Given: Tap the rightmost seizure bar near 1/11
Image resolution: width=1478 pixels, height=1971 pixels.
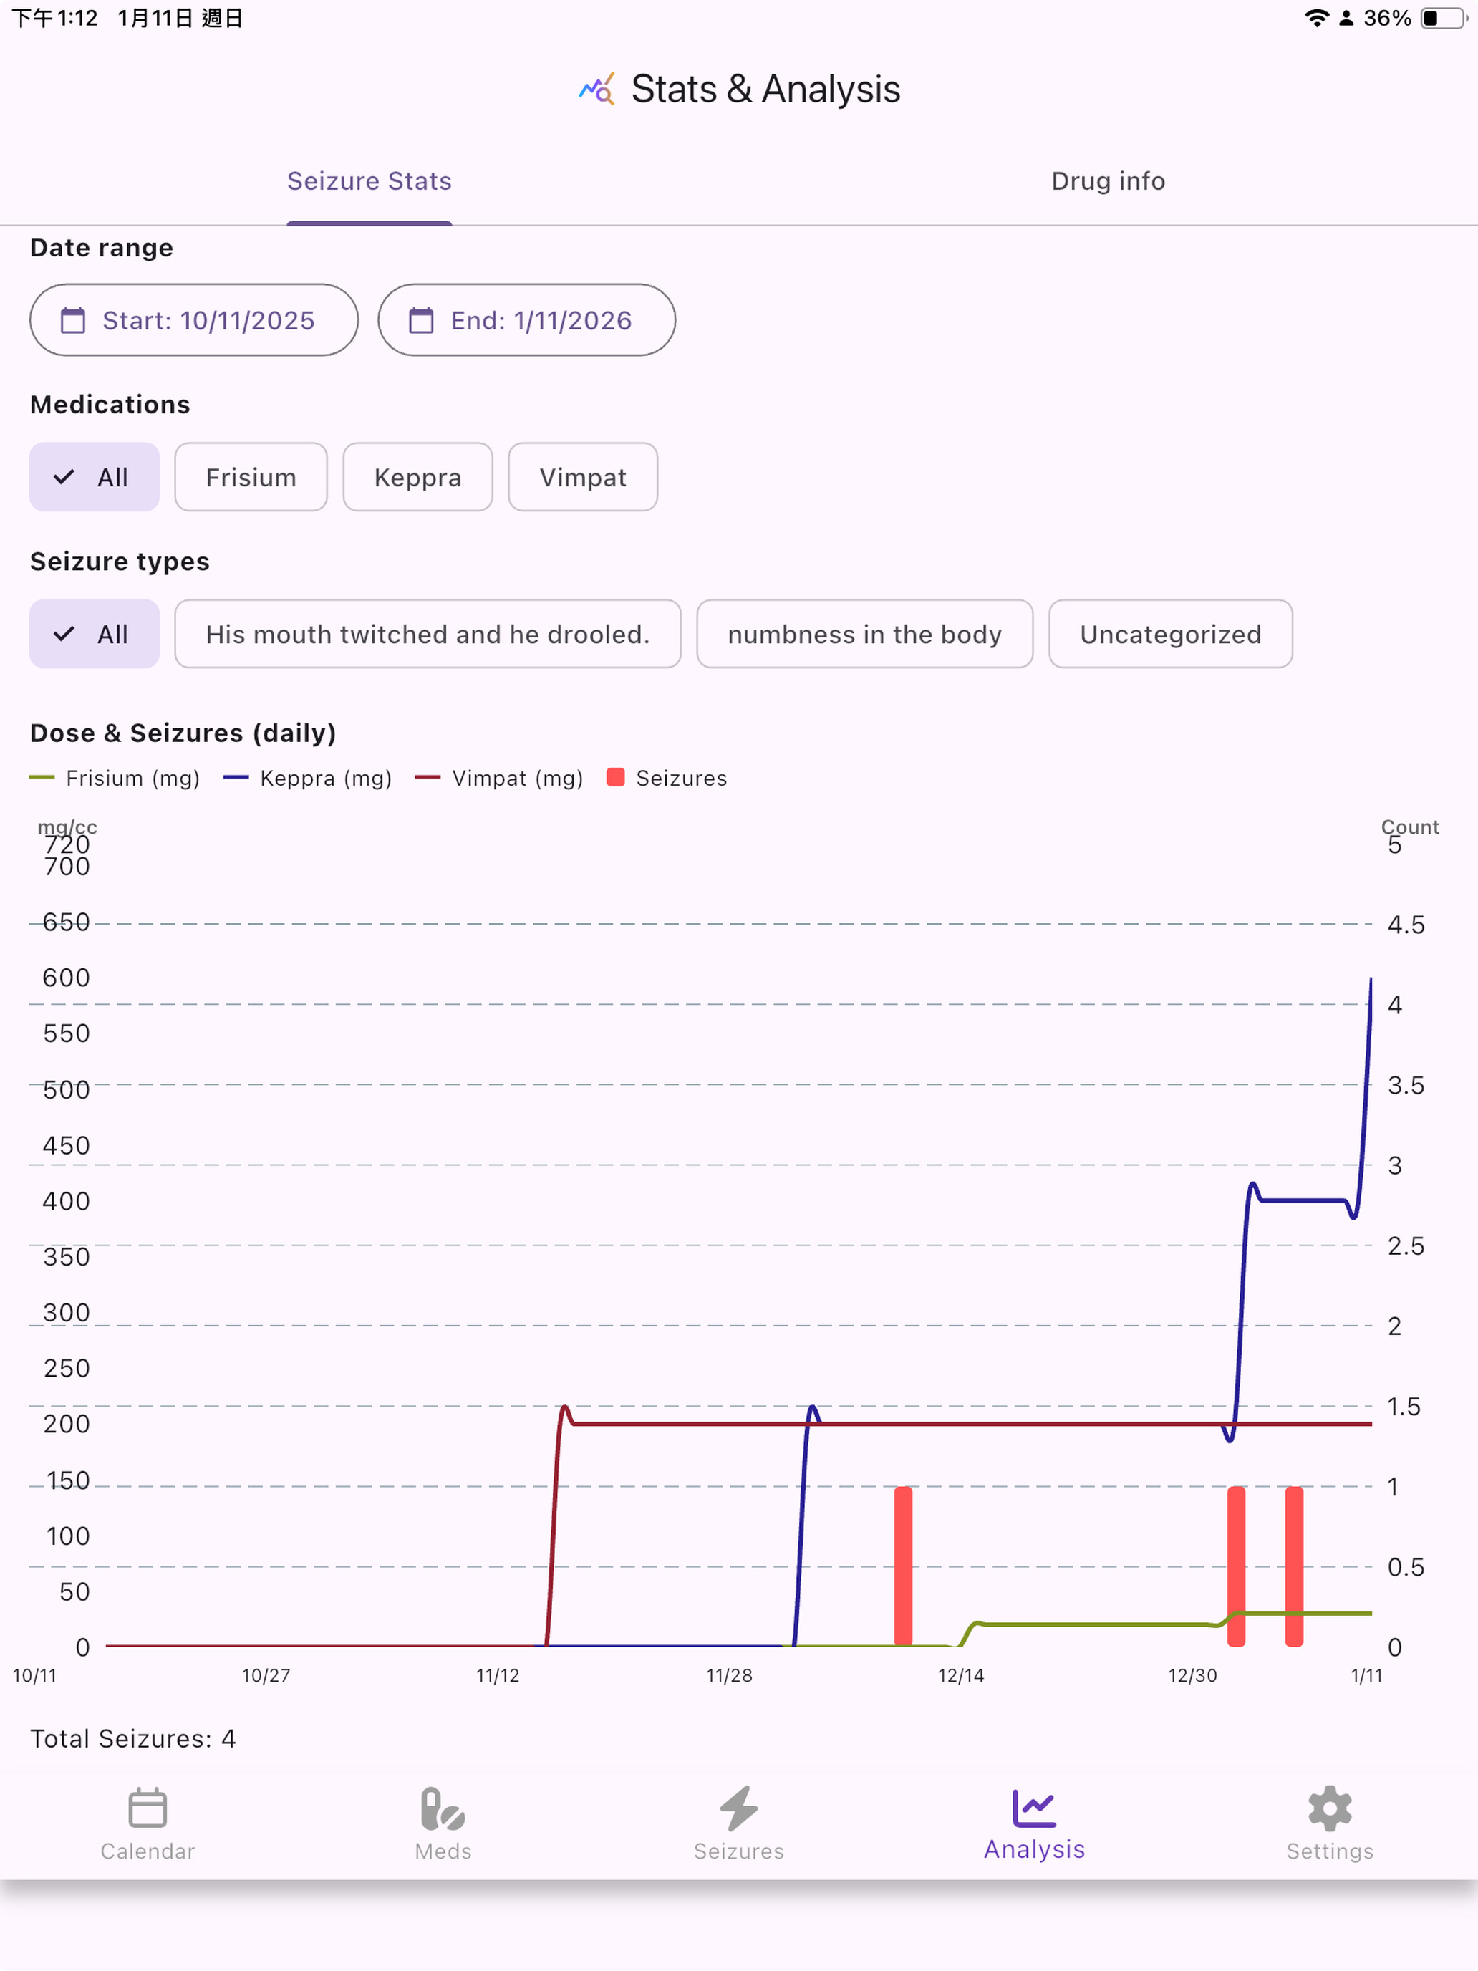Looking at the screenshot, I should (1295, 1566).
